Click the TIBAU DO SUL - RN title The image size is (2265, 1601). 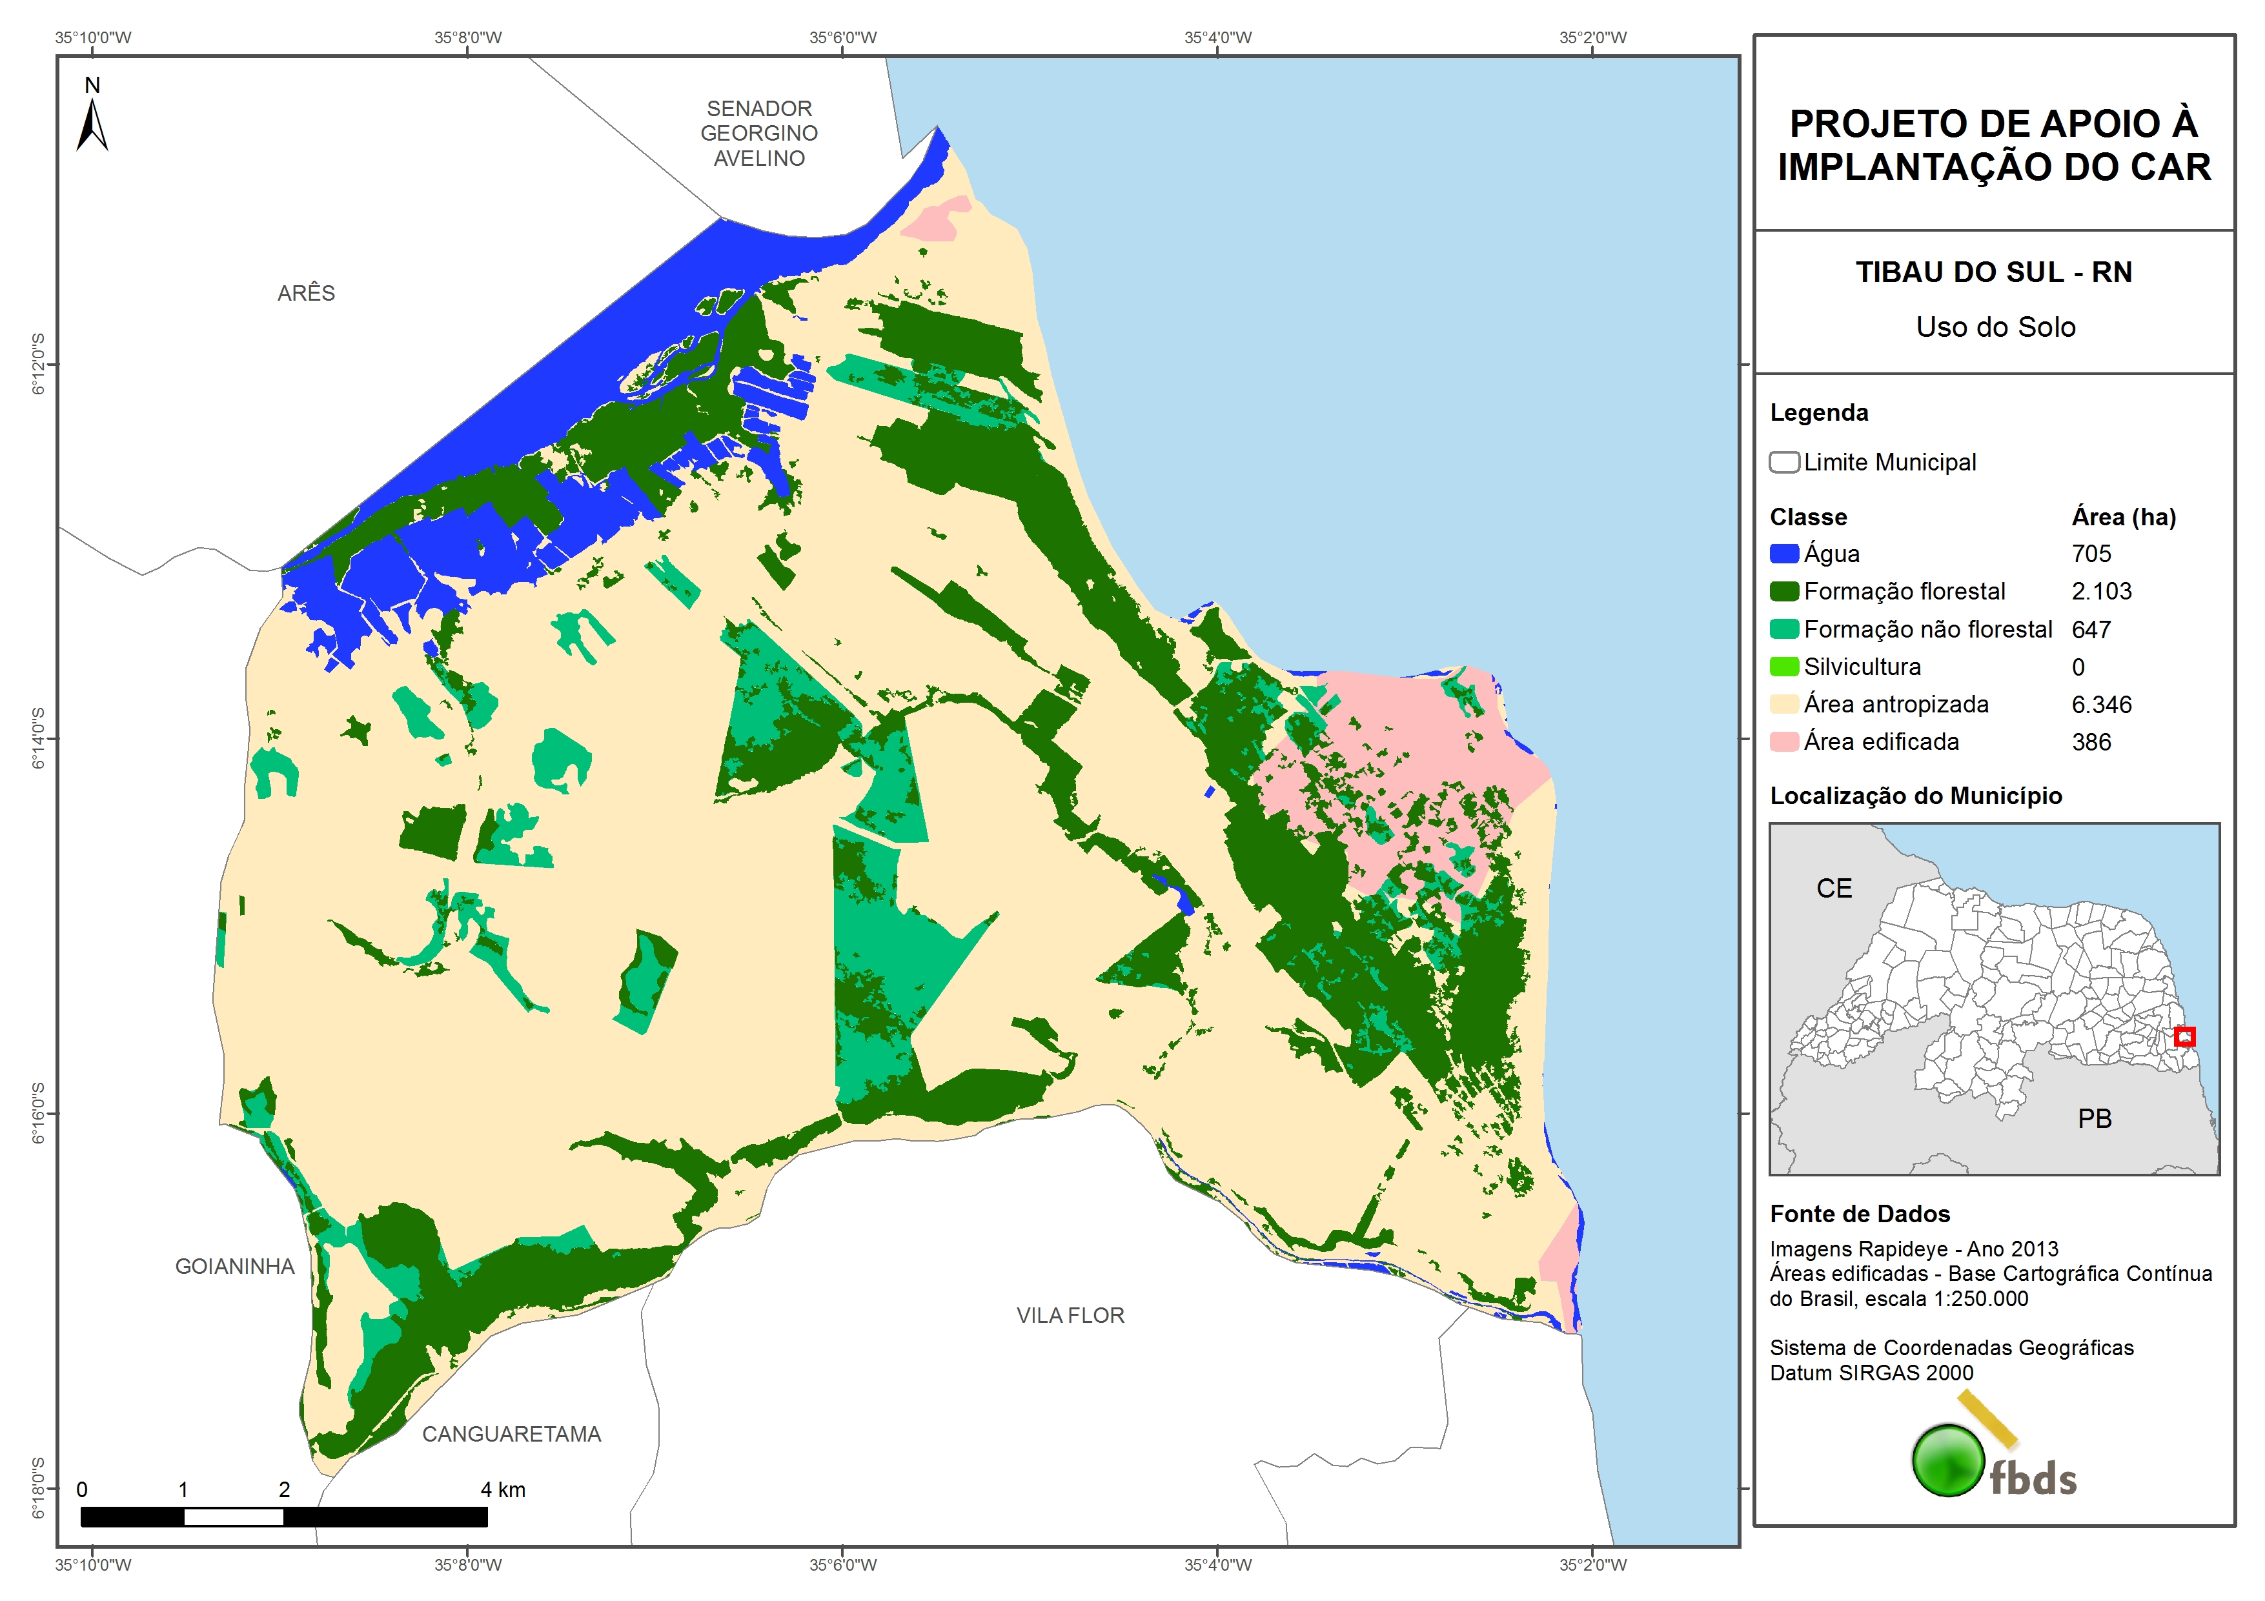click(x=1994, y=272)
